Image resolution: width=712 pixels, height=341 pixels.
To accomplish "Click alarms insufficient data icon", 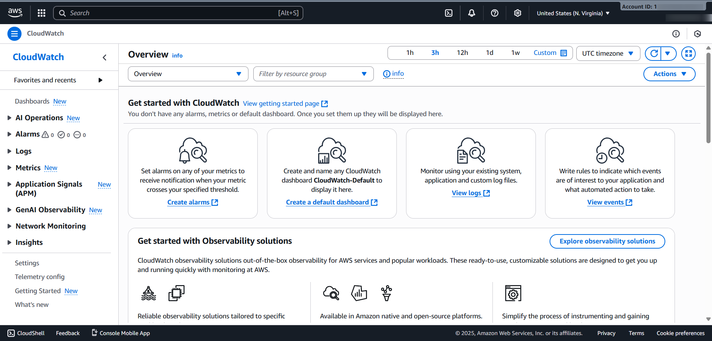I will (77, 135).
